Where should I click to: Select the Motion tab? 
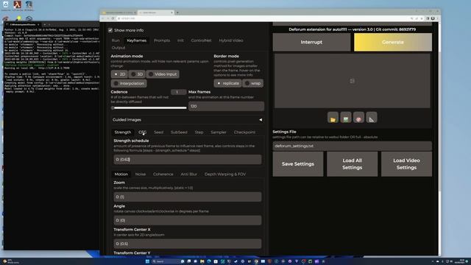[121, 174]
